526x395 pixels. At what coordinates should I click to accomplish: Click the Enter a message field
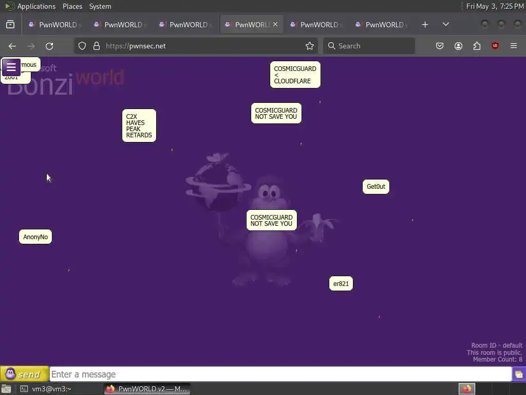pos(280,374)
